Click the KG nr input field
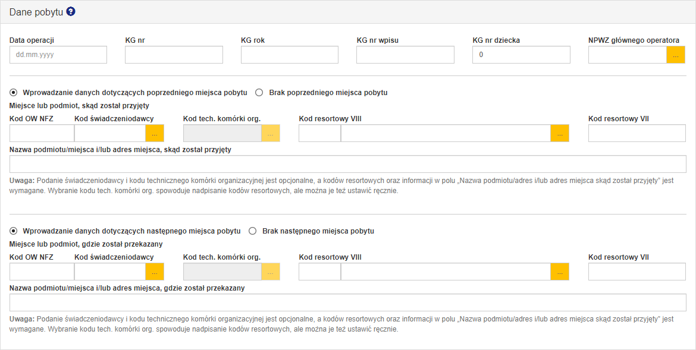This screenshot has width=696, height=350. coord(174,55)
